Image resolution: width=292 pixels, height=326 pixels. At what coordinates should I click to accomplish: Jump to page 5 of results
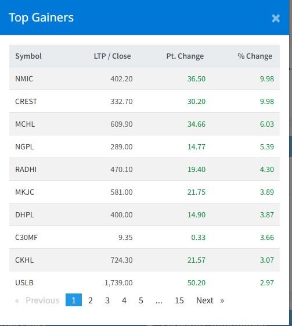click(x=141, y=300)
